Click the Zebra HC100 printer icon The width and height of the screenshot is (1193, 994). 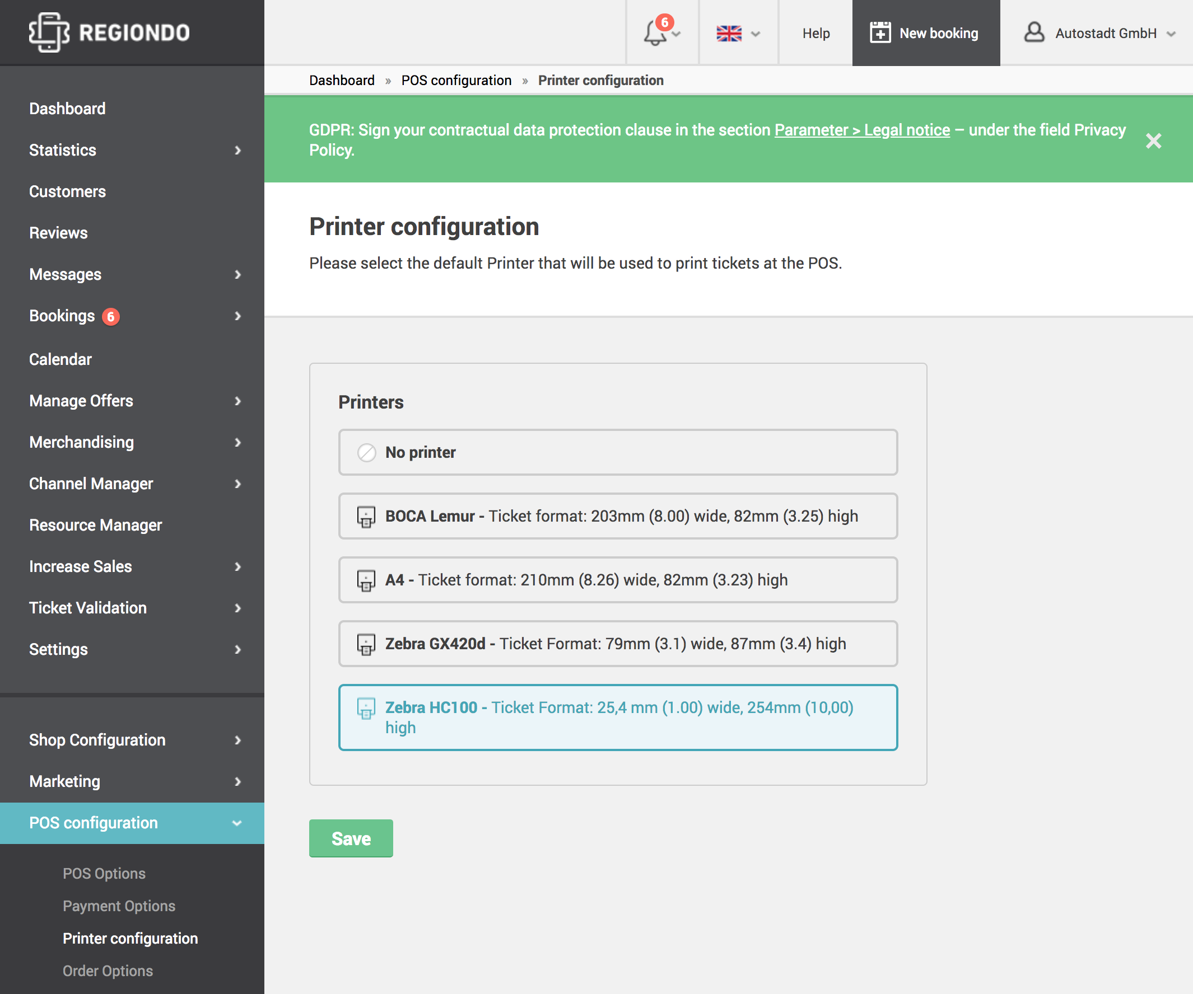(366, 709)
